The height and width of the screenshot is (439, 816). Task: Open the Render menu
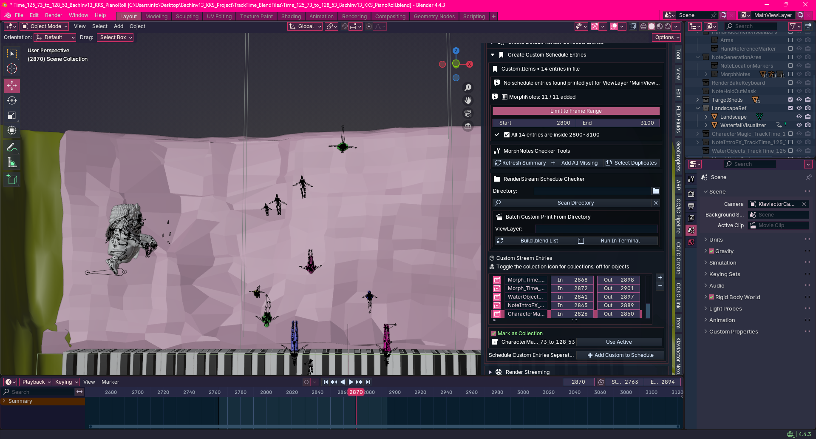tap(54, 15)
